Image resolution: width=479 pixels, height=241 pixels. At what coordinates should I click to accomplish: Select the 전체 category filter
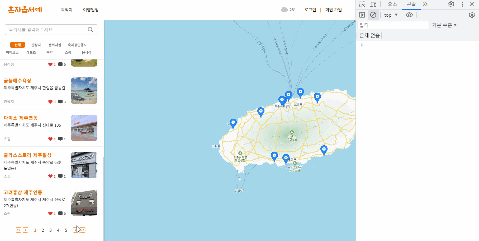(17, 45)
